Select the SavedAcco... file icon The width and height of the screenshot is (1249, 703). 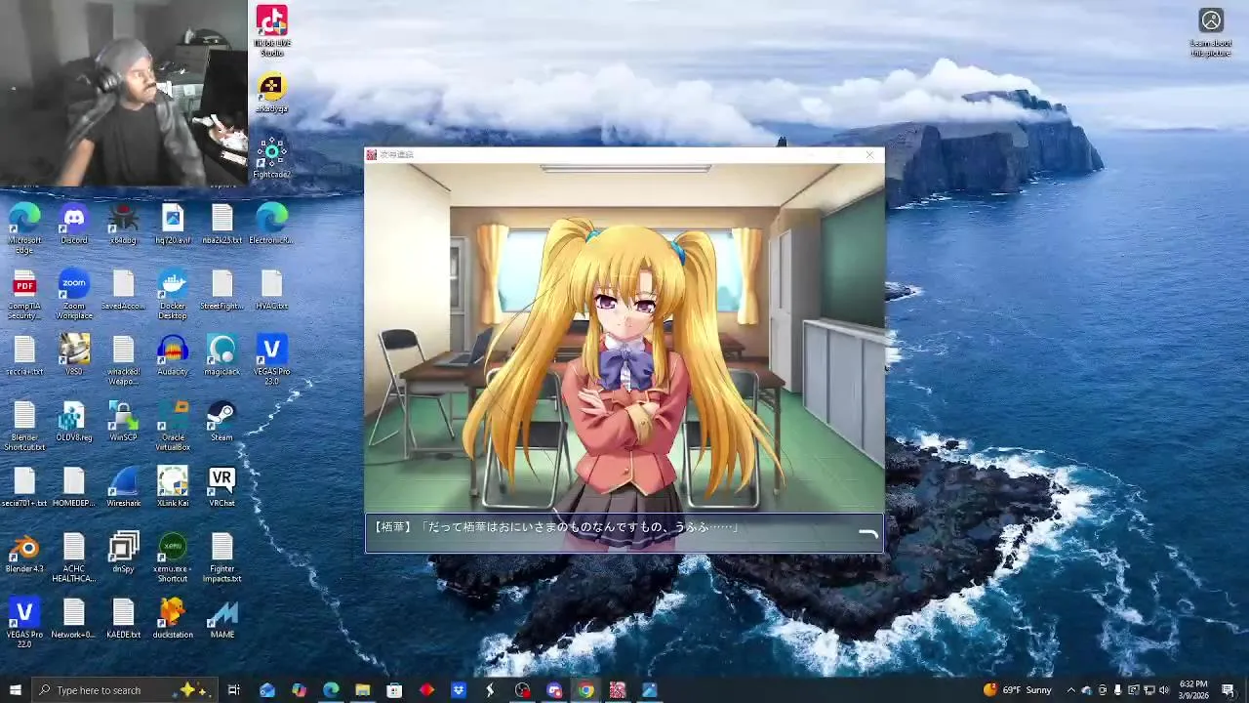pos(123,290)
